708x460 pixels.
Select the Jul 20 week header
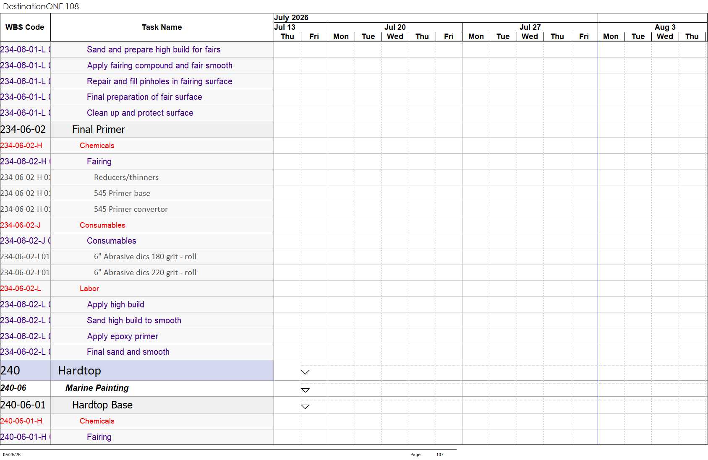click(x=395, y=27)
